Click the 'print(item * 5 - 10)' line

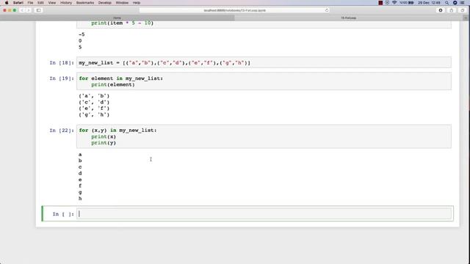pos(123,23)
